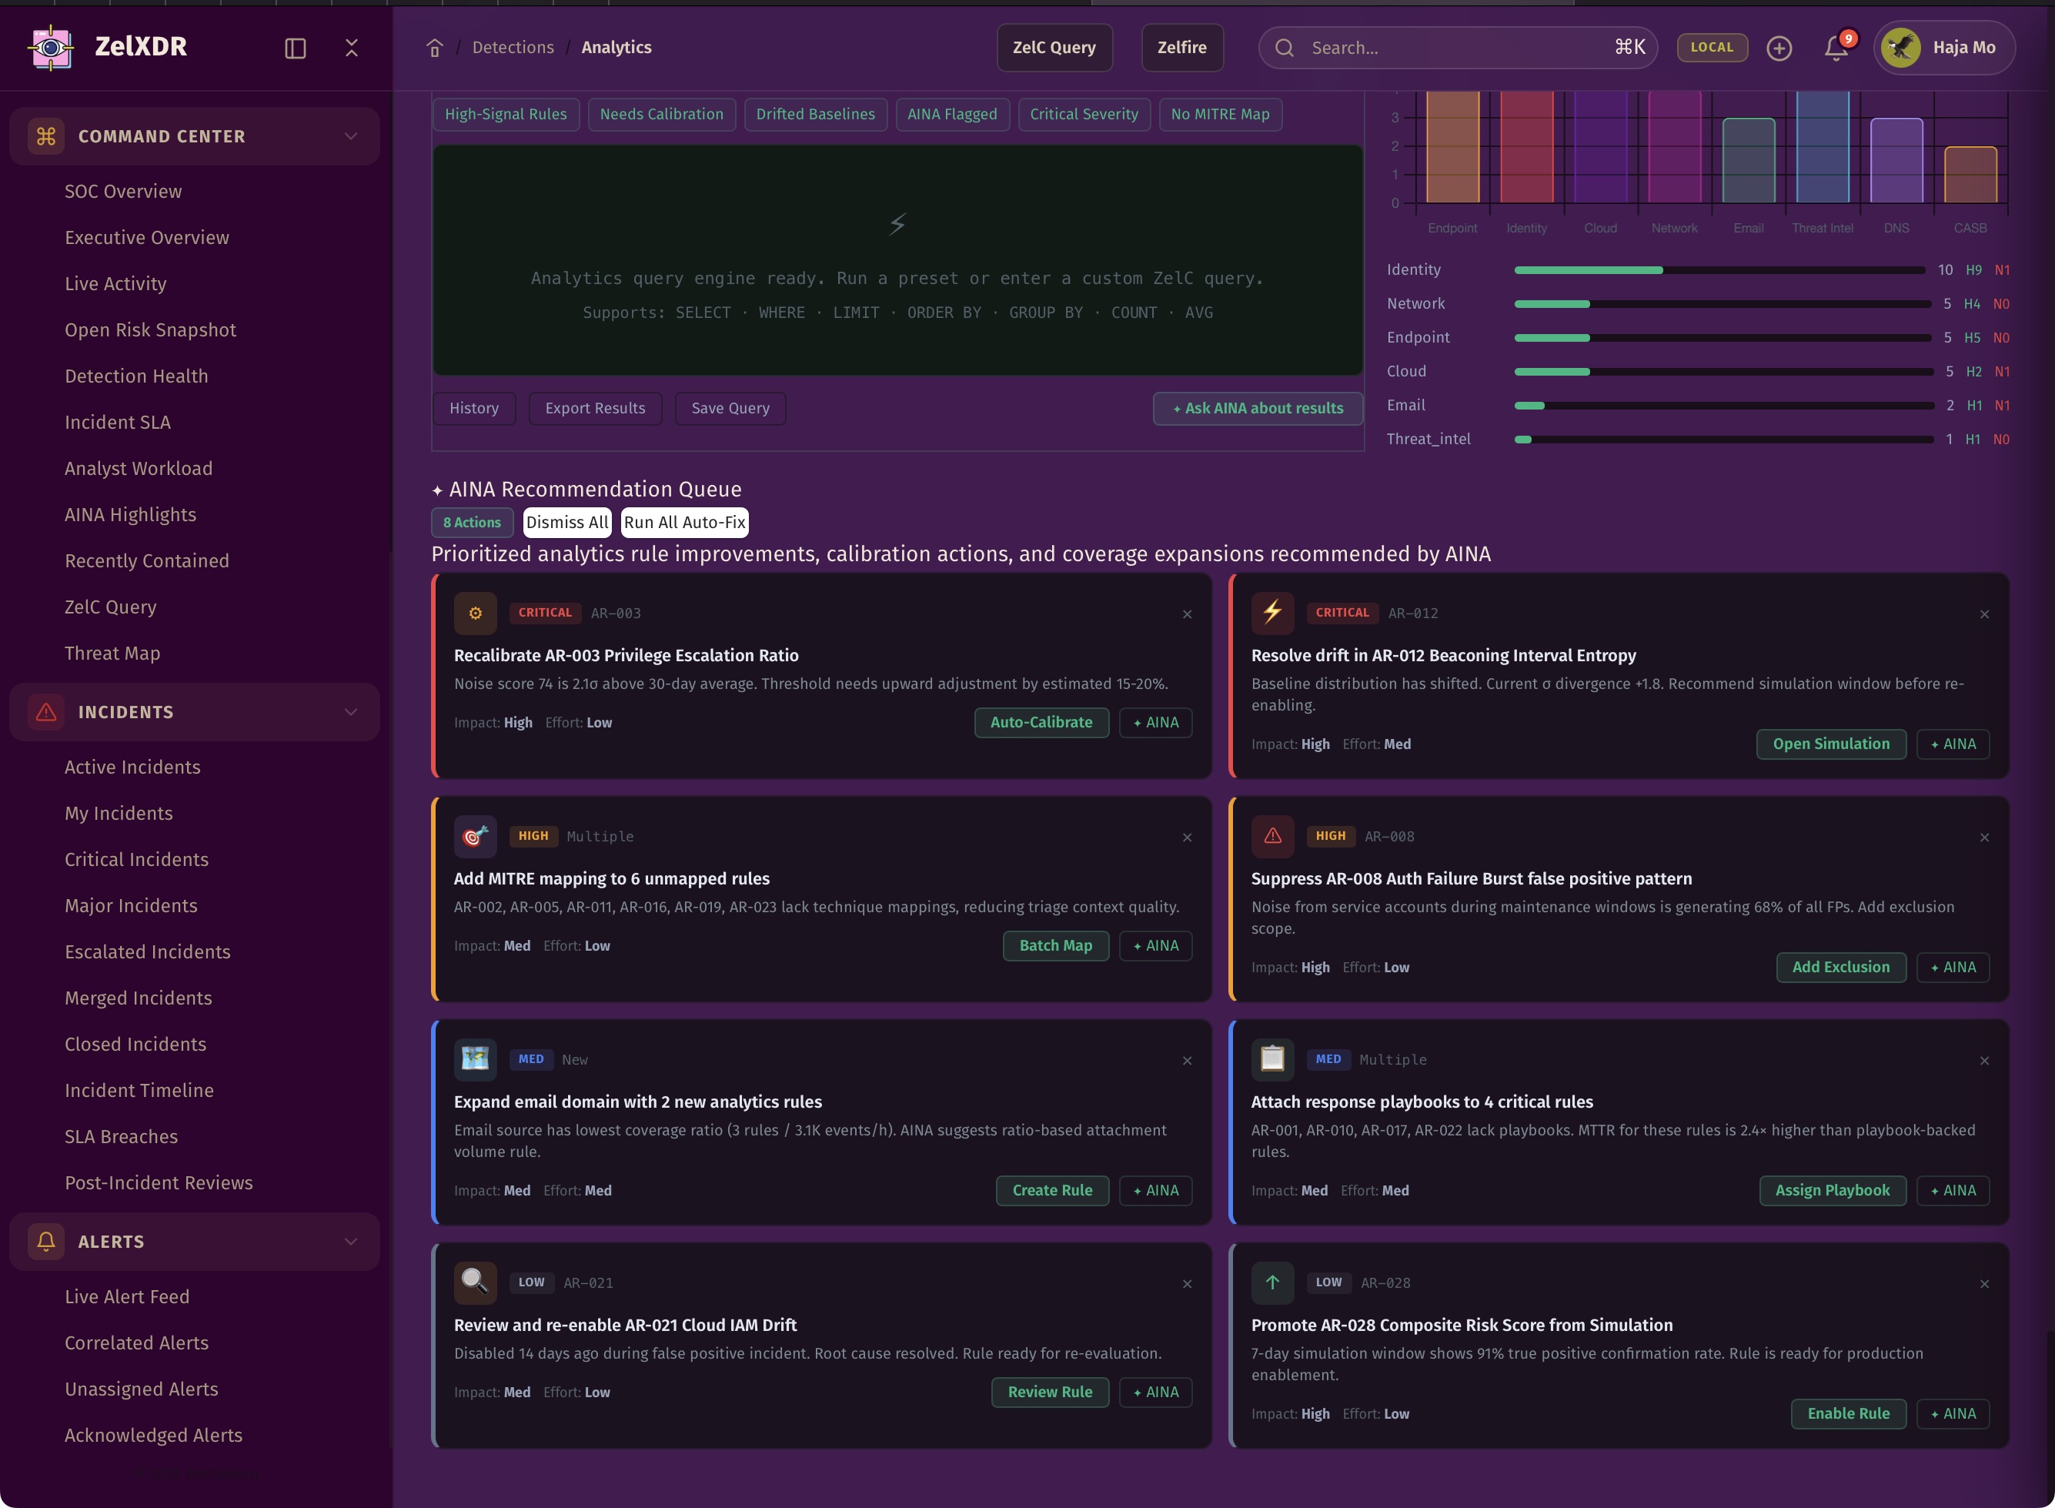The height and width of the screenshot is (1508, 2055).
Task: Dismiss the AR-003 recommendation card
Action: [1186, 614]
